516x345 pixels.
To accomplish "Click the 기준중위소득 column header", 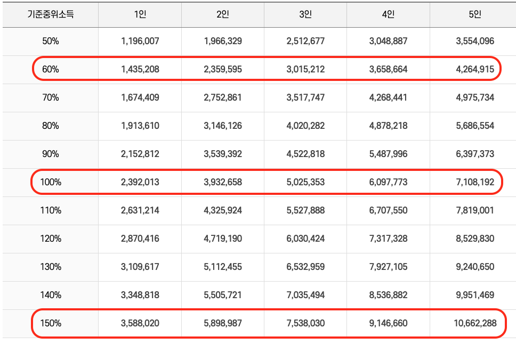I will pyautogui.click(x=50, y=14).
